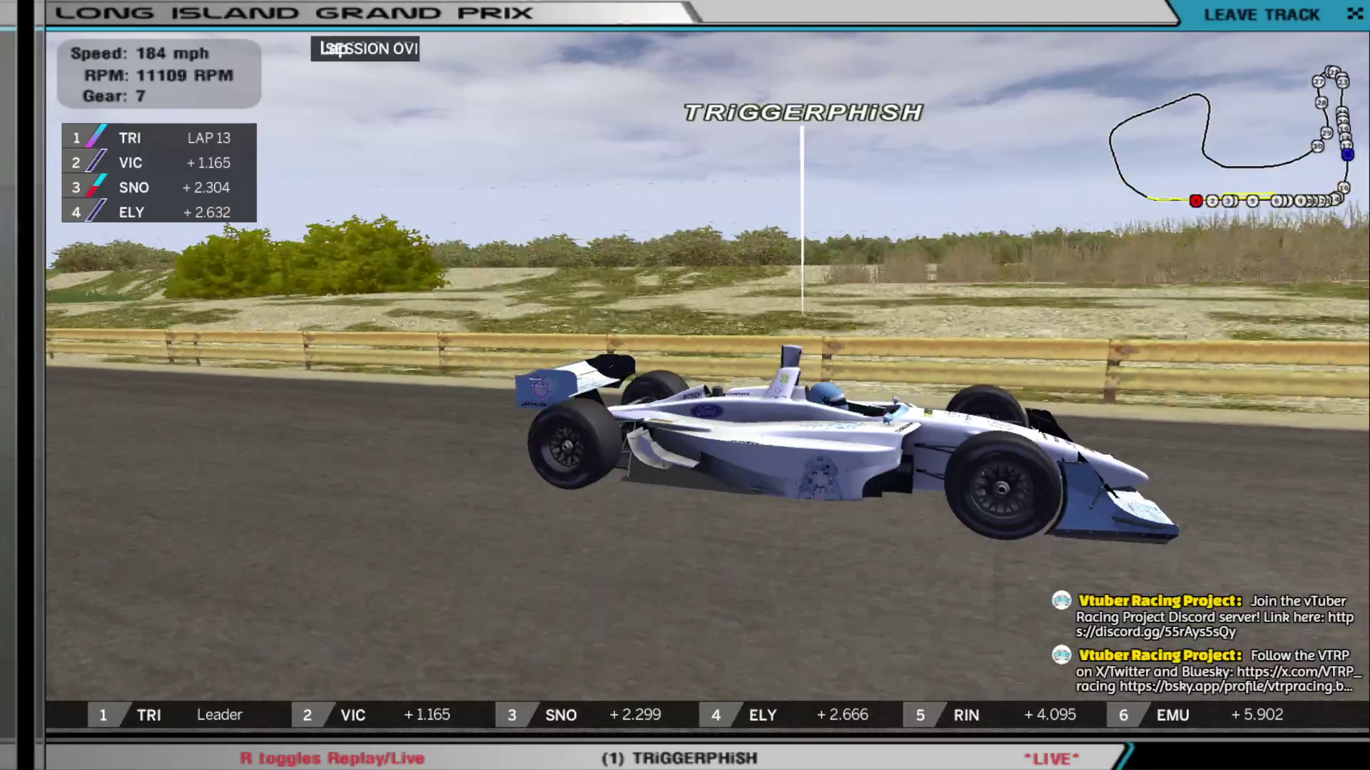Click SNO +2.299 entry in bottom ticker

coord(579,715)
